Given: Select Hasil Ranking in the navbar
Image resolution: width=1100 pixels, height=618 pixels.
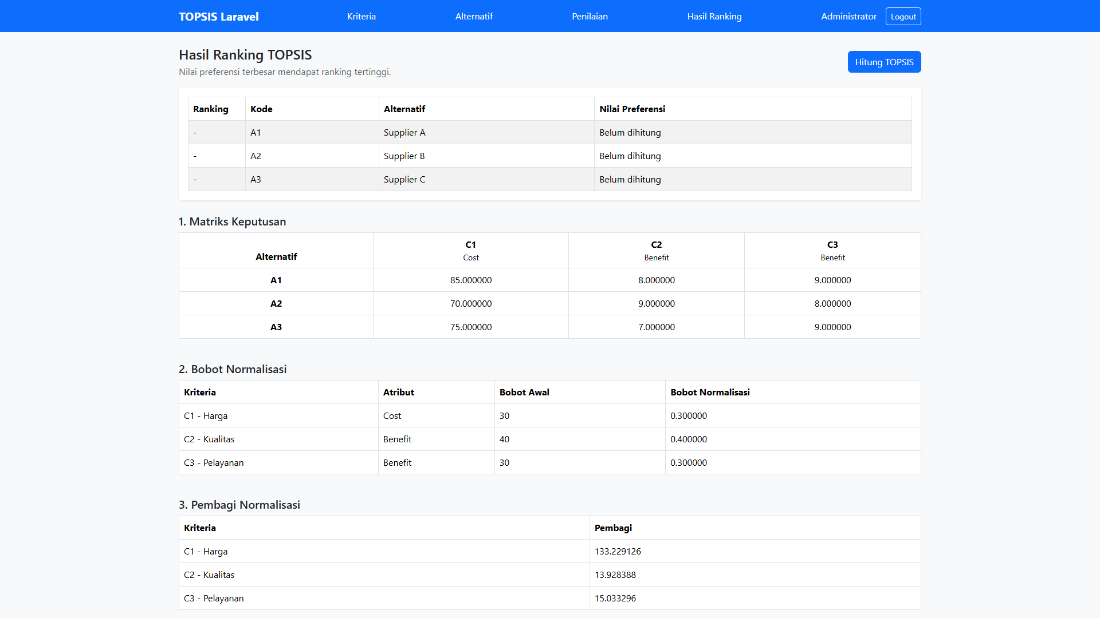Looking at the screenshot, I should 714,17.
